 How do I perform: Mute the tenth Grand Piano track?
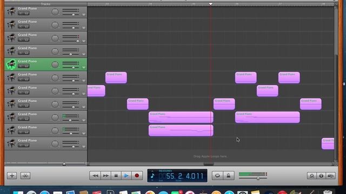(21, 132)
